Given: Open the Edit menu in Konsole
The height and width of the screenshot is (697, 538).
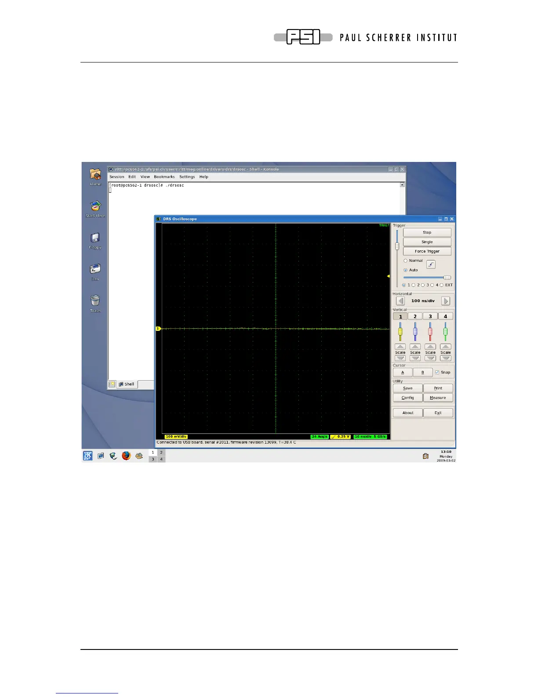Looking at the screenshot, I should click(x=132, y=177).
